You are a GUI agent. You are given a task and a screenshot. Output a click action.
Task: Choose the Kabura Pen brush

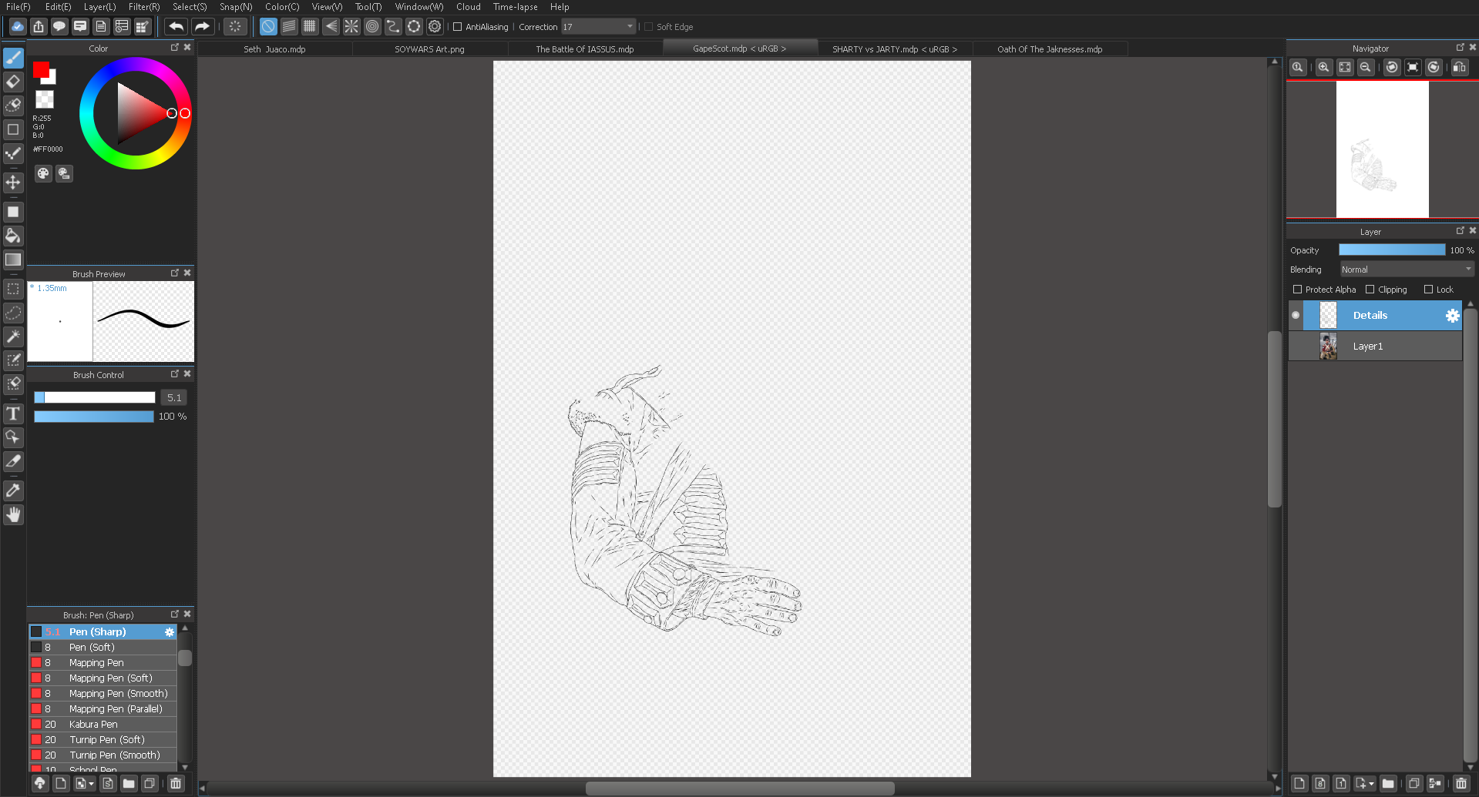coord(93,725)
